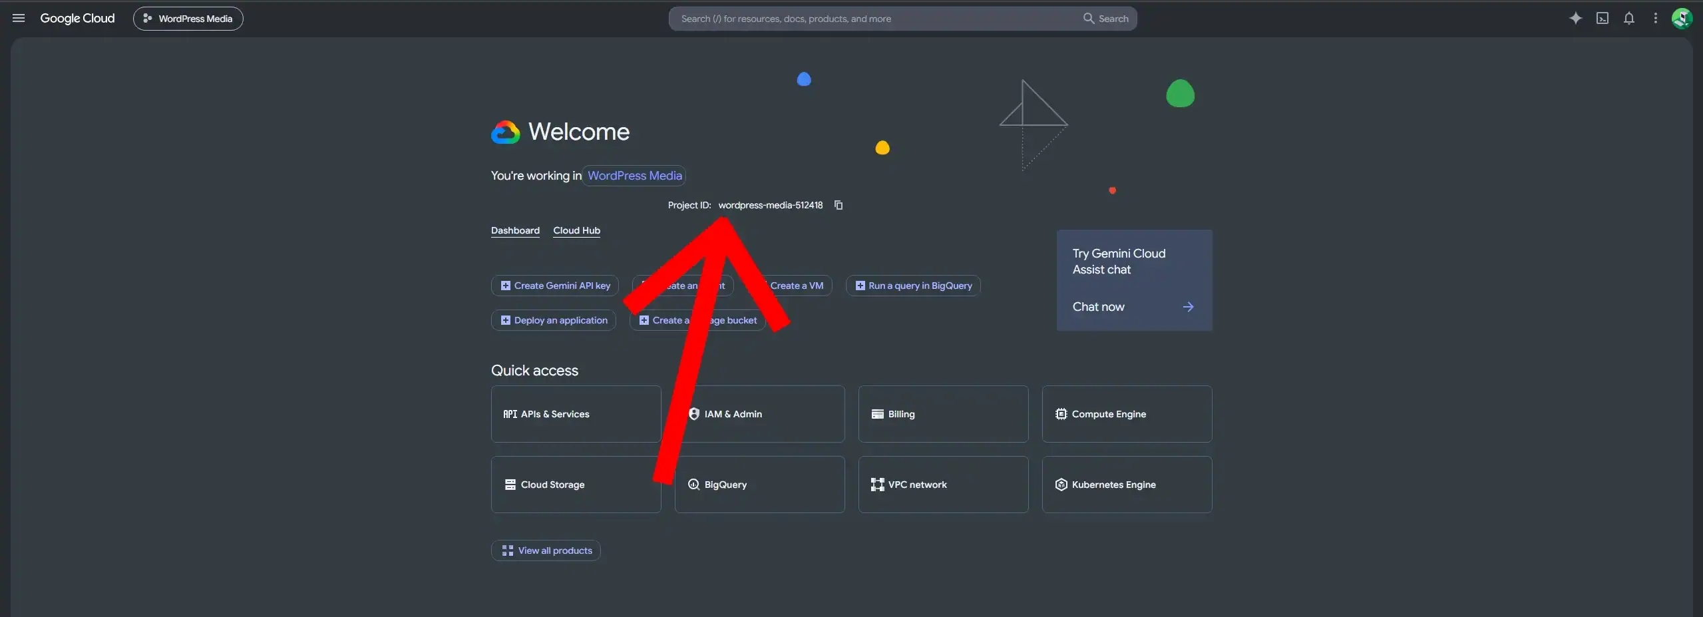Open the VPC network card

(x=944, y=485)
